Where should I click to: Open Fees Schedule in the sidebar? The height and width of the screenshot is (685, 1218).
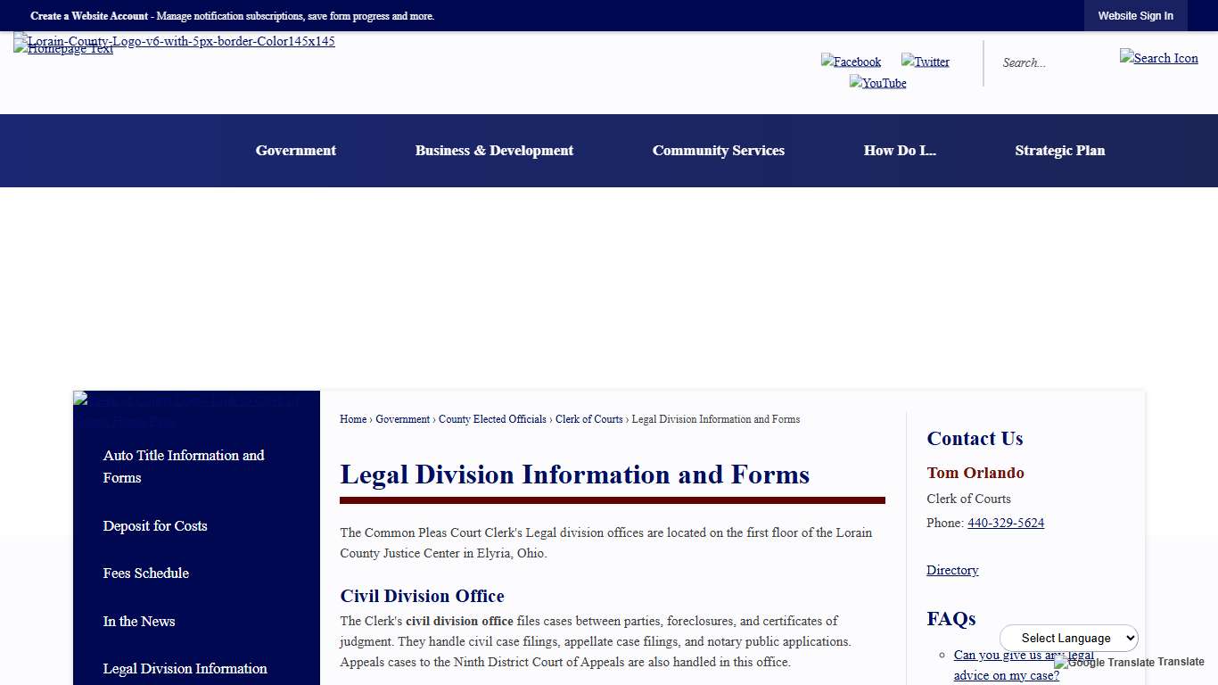tap(145, 574)
